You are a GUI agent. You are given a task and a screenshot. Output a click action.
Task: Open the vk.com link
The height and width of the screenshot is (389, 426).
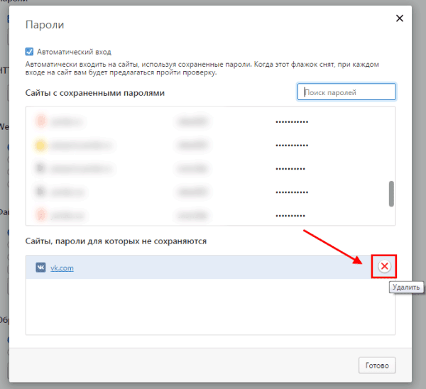pyautogui.click(x=62, y=268)
